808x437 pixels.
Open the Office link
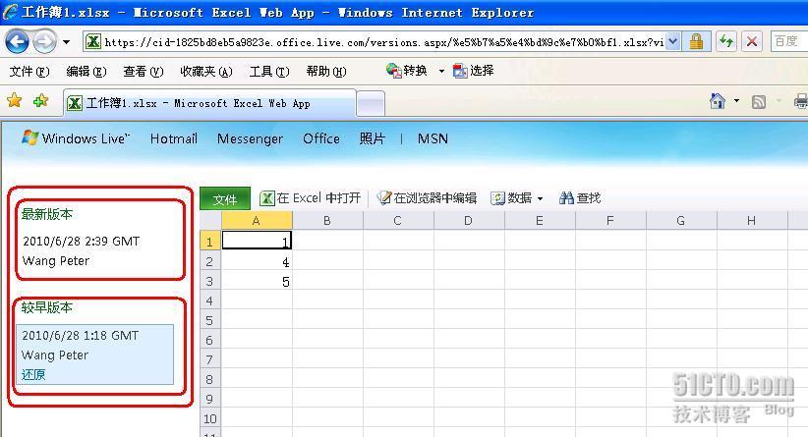click(321, 139)
